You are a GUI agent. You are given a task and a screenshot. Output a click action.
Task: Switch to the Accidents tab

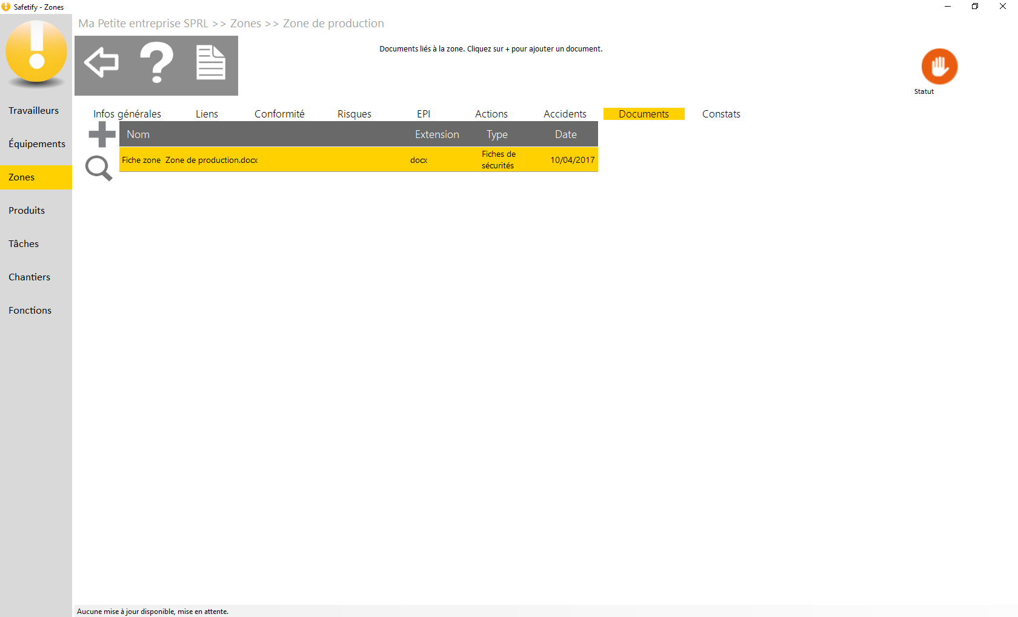[565, 114]
